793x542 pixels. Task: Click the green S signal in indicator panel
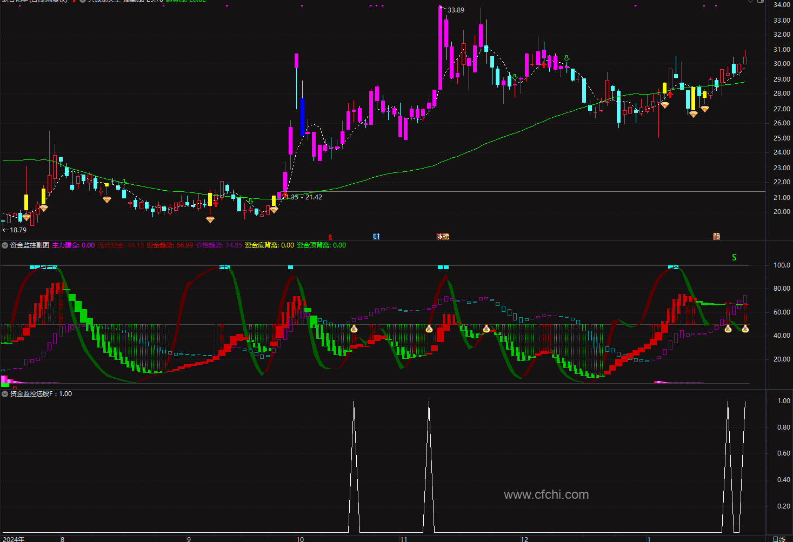[x=734, y=257]
